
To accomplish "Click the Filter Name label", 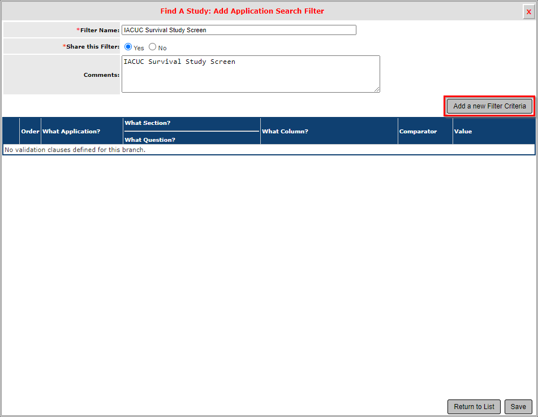I will [98, 30].
